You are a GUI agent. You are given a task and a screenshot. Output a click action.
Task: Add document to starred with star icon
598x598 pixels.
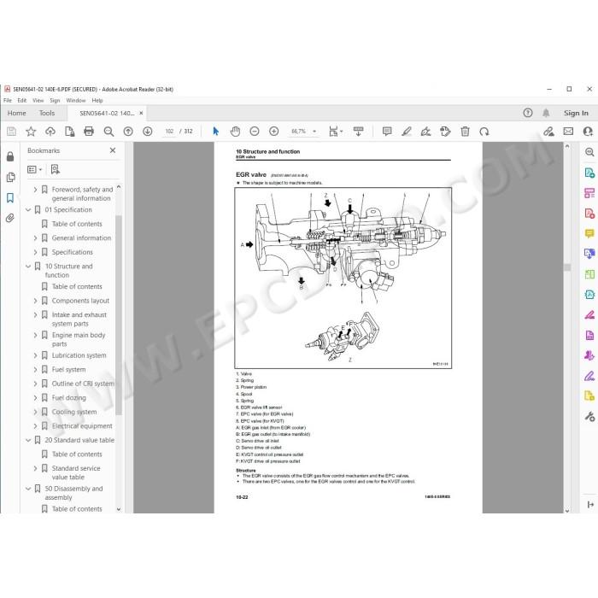coord(31,132)
